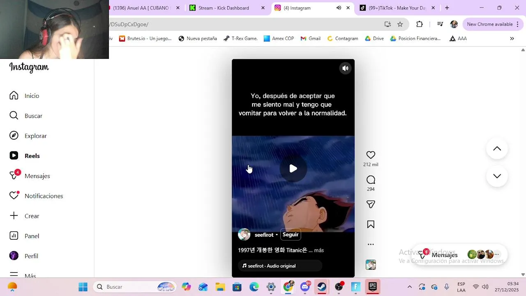
Task: Open the seefirot profile avatar
Action: click(x=244, y=234)
